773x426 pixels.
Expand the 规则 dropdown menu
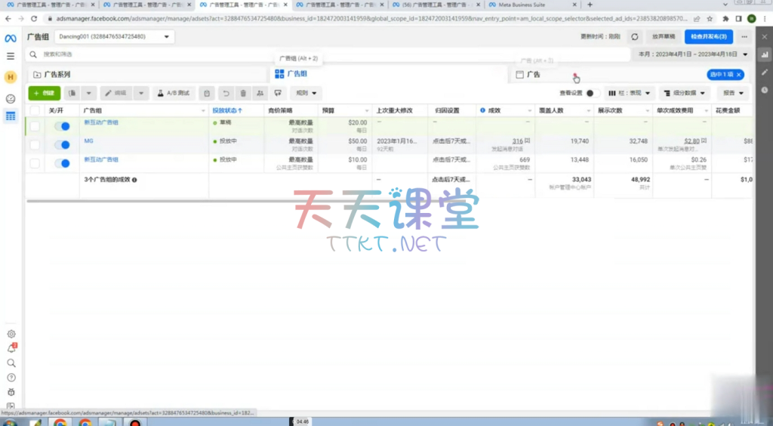pos(306,93)
